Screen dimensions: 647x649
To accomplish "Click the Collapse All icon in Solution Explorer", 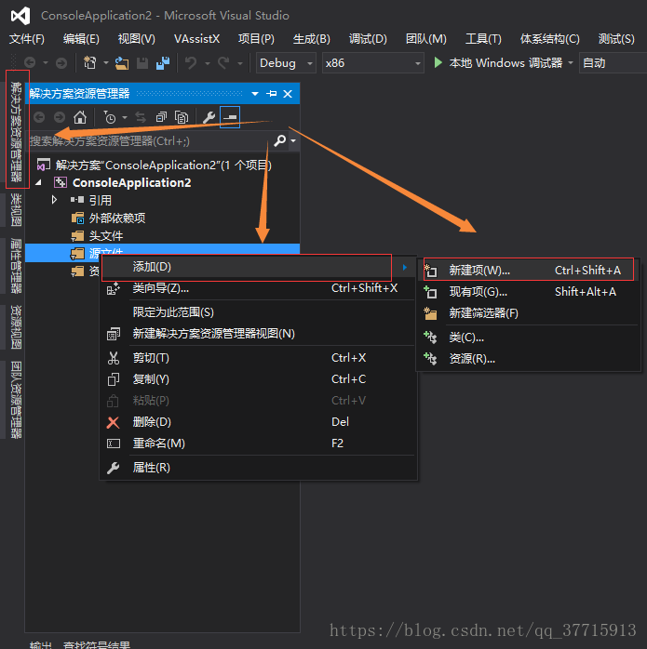I will (x=161, y=117).
